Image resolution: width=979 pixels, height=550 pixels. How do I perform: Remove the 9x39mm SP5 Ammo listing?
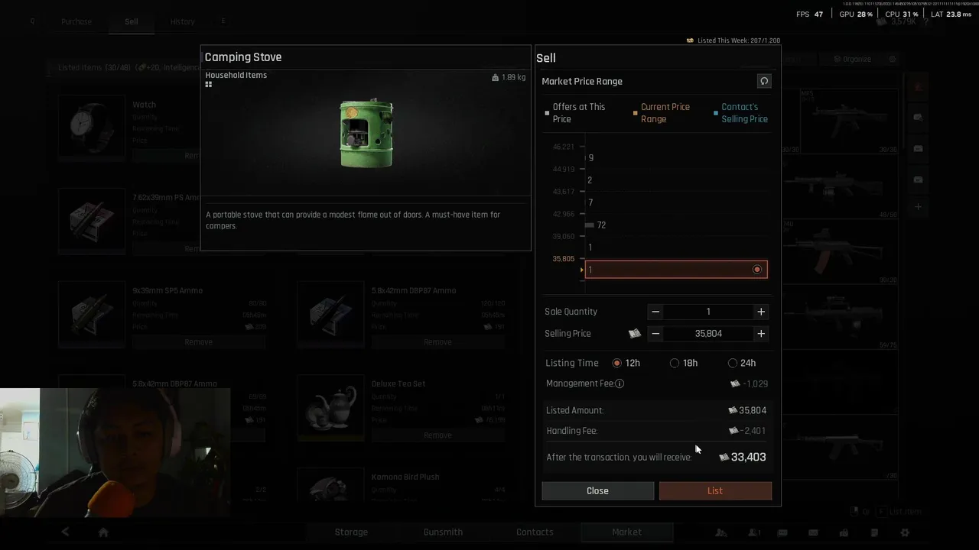click(198, 341)
